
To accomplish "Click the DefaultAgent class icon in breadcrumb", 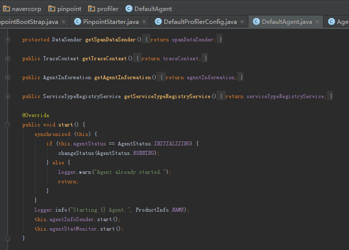I will click(x=129, y=8).
